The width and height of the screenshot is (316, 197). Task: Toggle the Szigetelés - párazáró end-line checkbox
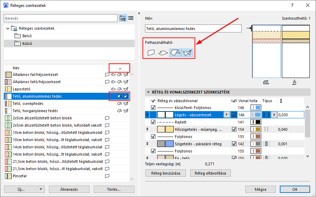point(234,144)
